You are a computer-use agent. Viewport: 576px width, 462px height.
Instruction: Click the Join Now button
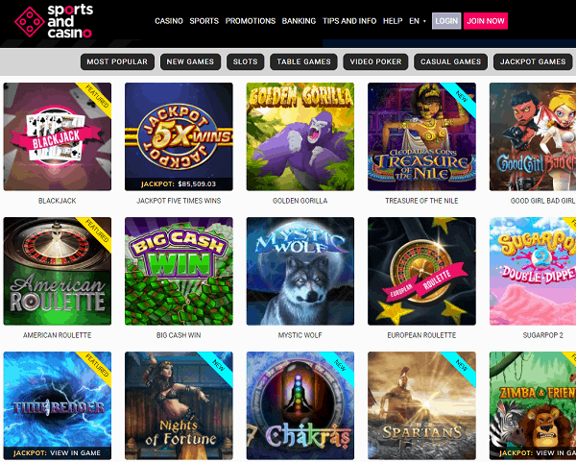tap(485, 21)
